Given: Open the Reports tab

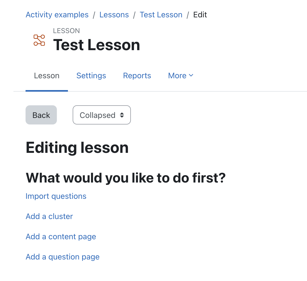Looking at the screenshot, I should click(137, 76).
